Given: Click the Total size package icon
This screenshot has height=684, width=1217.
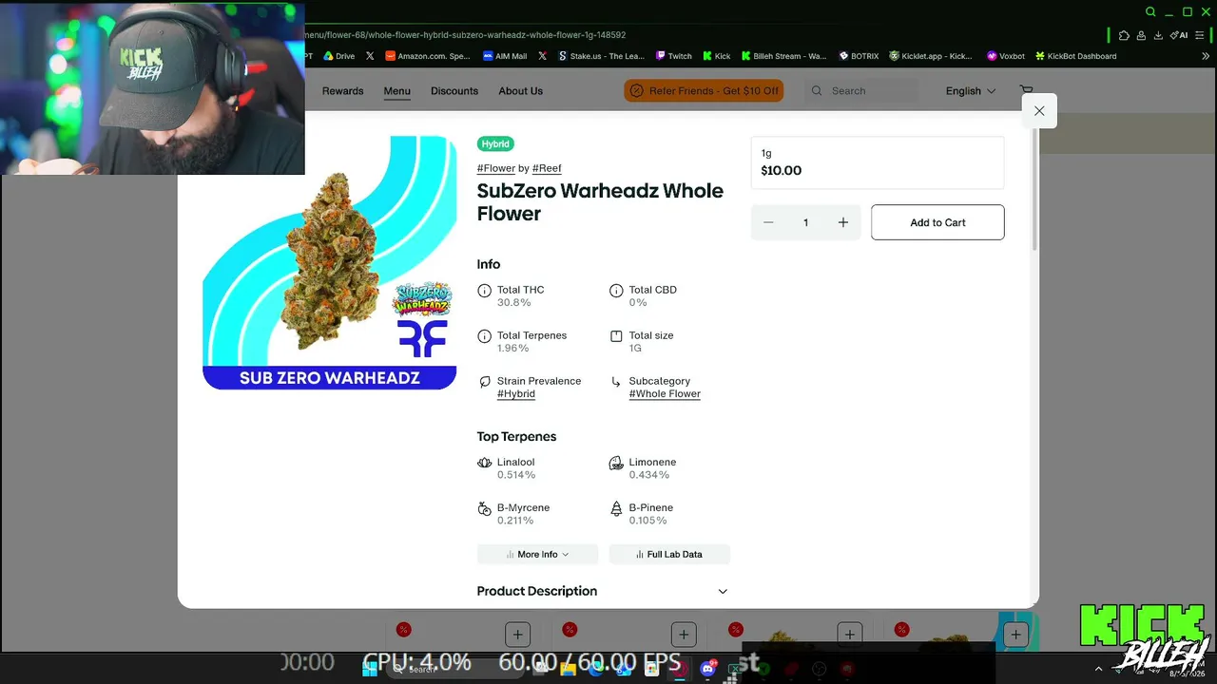Looking at the screenshot, I should click(x=616, y=336).
